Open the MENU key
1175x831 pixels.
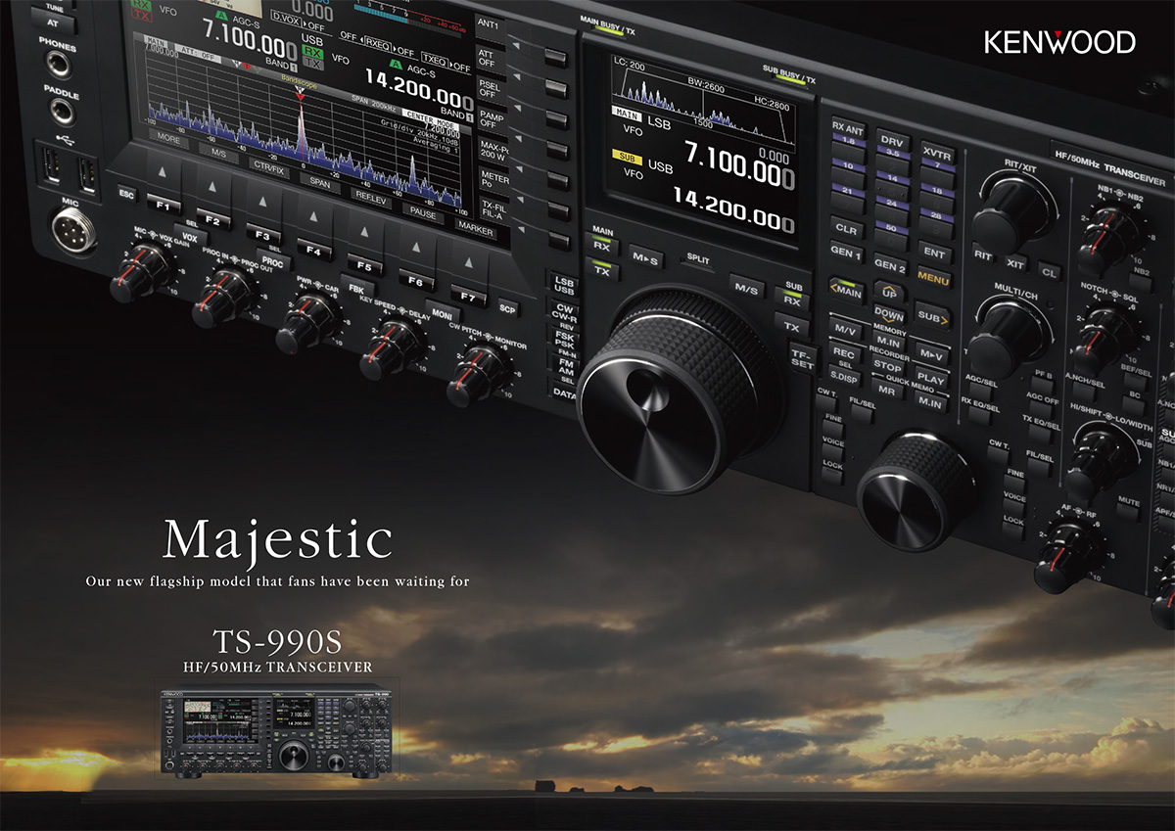pos(933,277)
